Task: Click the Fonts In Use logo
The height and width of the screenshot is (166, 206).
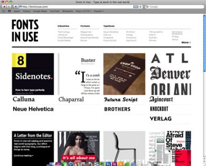Action: (x=25, y=31)
